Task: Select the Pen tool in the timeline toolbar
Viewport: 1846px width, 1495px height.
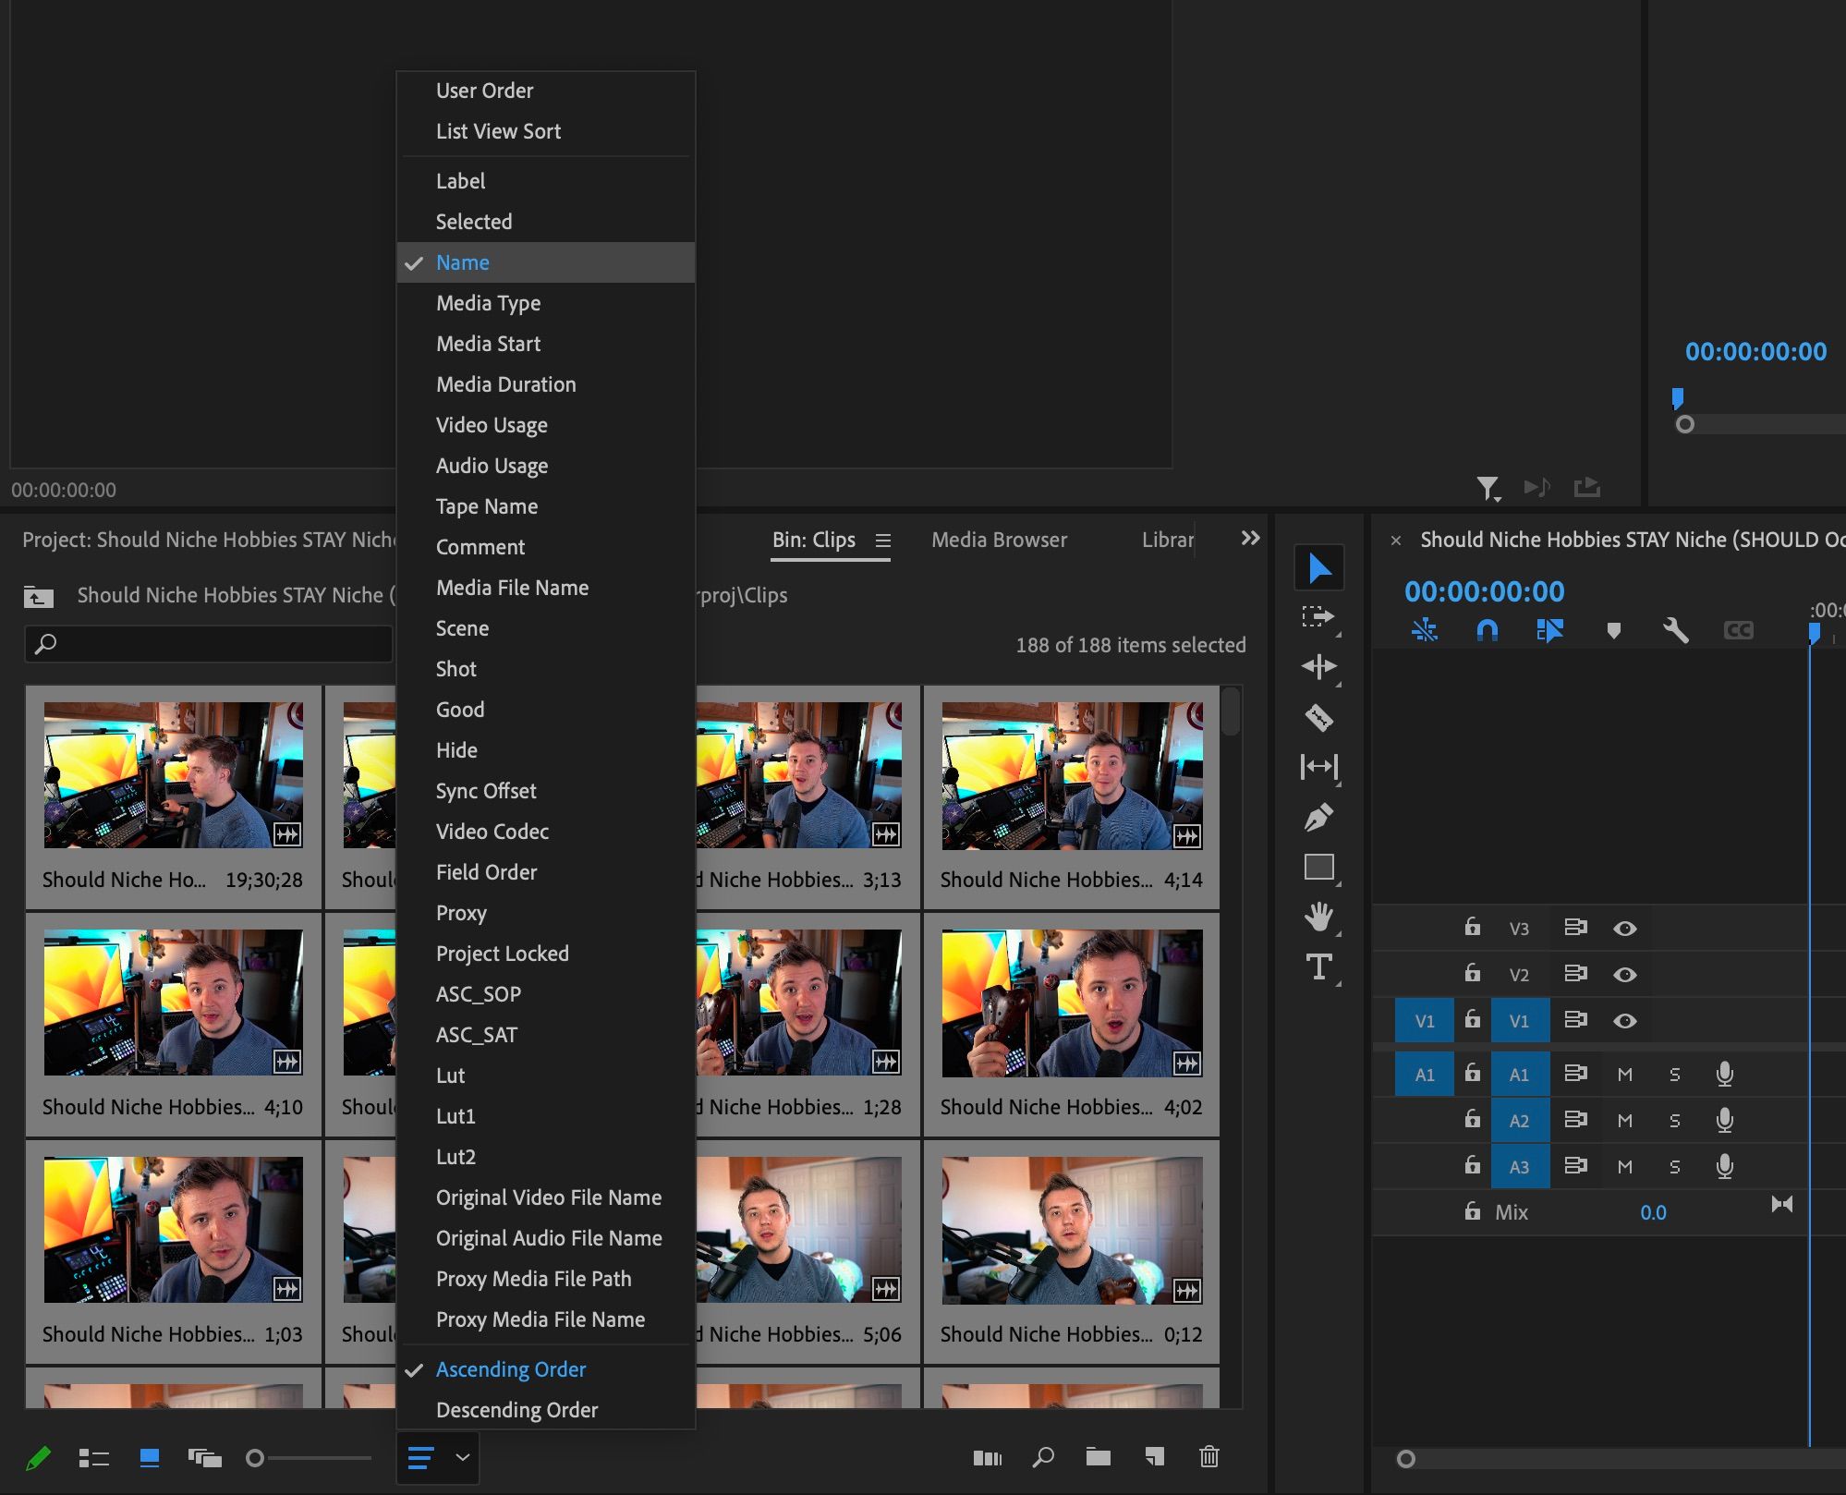Action: (1319, 817)
